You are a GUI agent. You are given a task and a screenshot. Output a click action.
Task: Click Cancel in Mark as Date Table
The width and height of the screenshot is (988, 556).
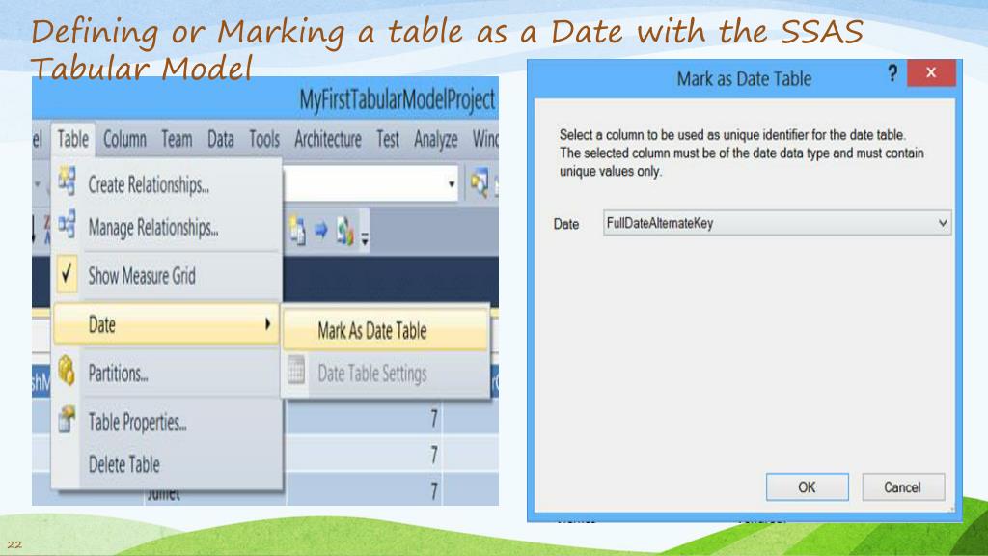pyautogui.click(x=903, y=486)
